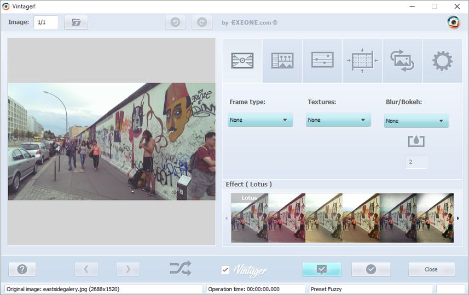Viewport: 469px width, 295px height.
Task: Open the image folder browser button
Action: [x=76, y=22]
